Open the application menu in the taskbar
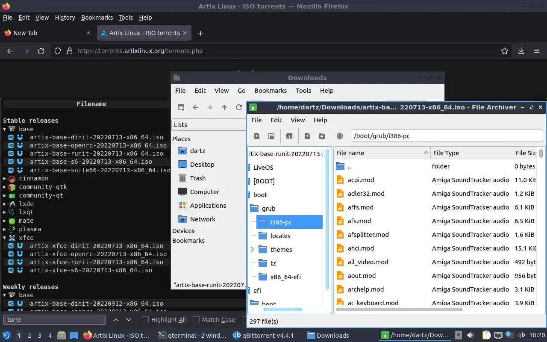The height and width of the screenshot is (342, 547). 7,336
